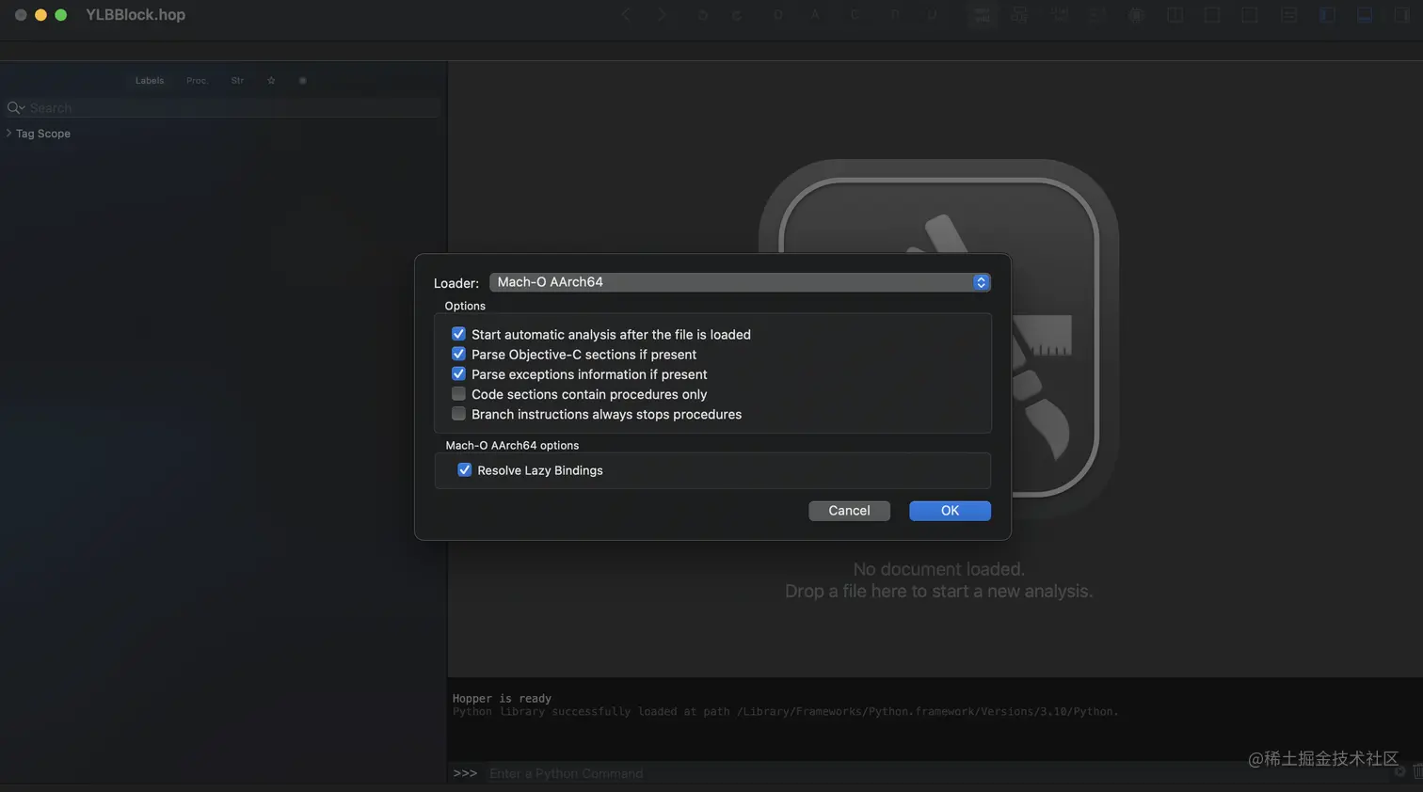Switch to the Labels tab

(x=150, y=81)
